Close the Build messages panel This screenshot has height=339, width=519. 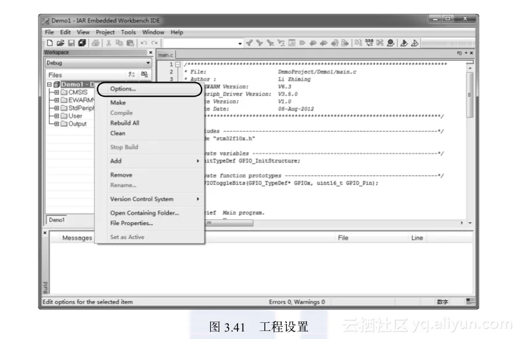pos(45,233)
